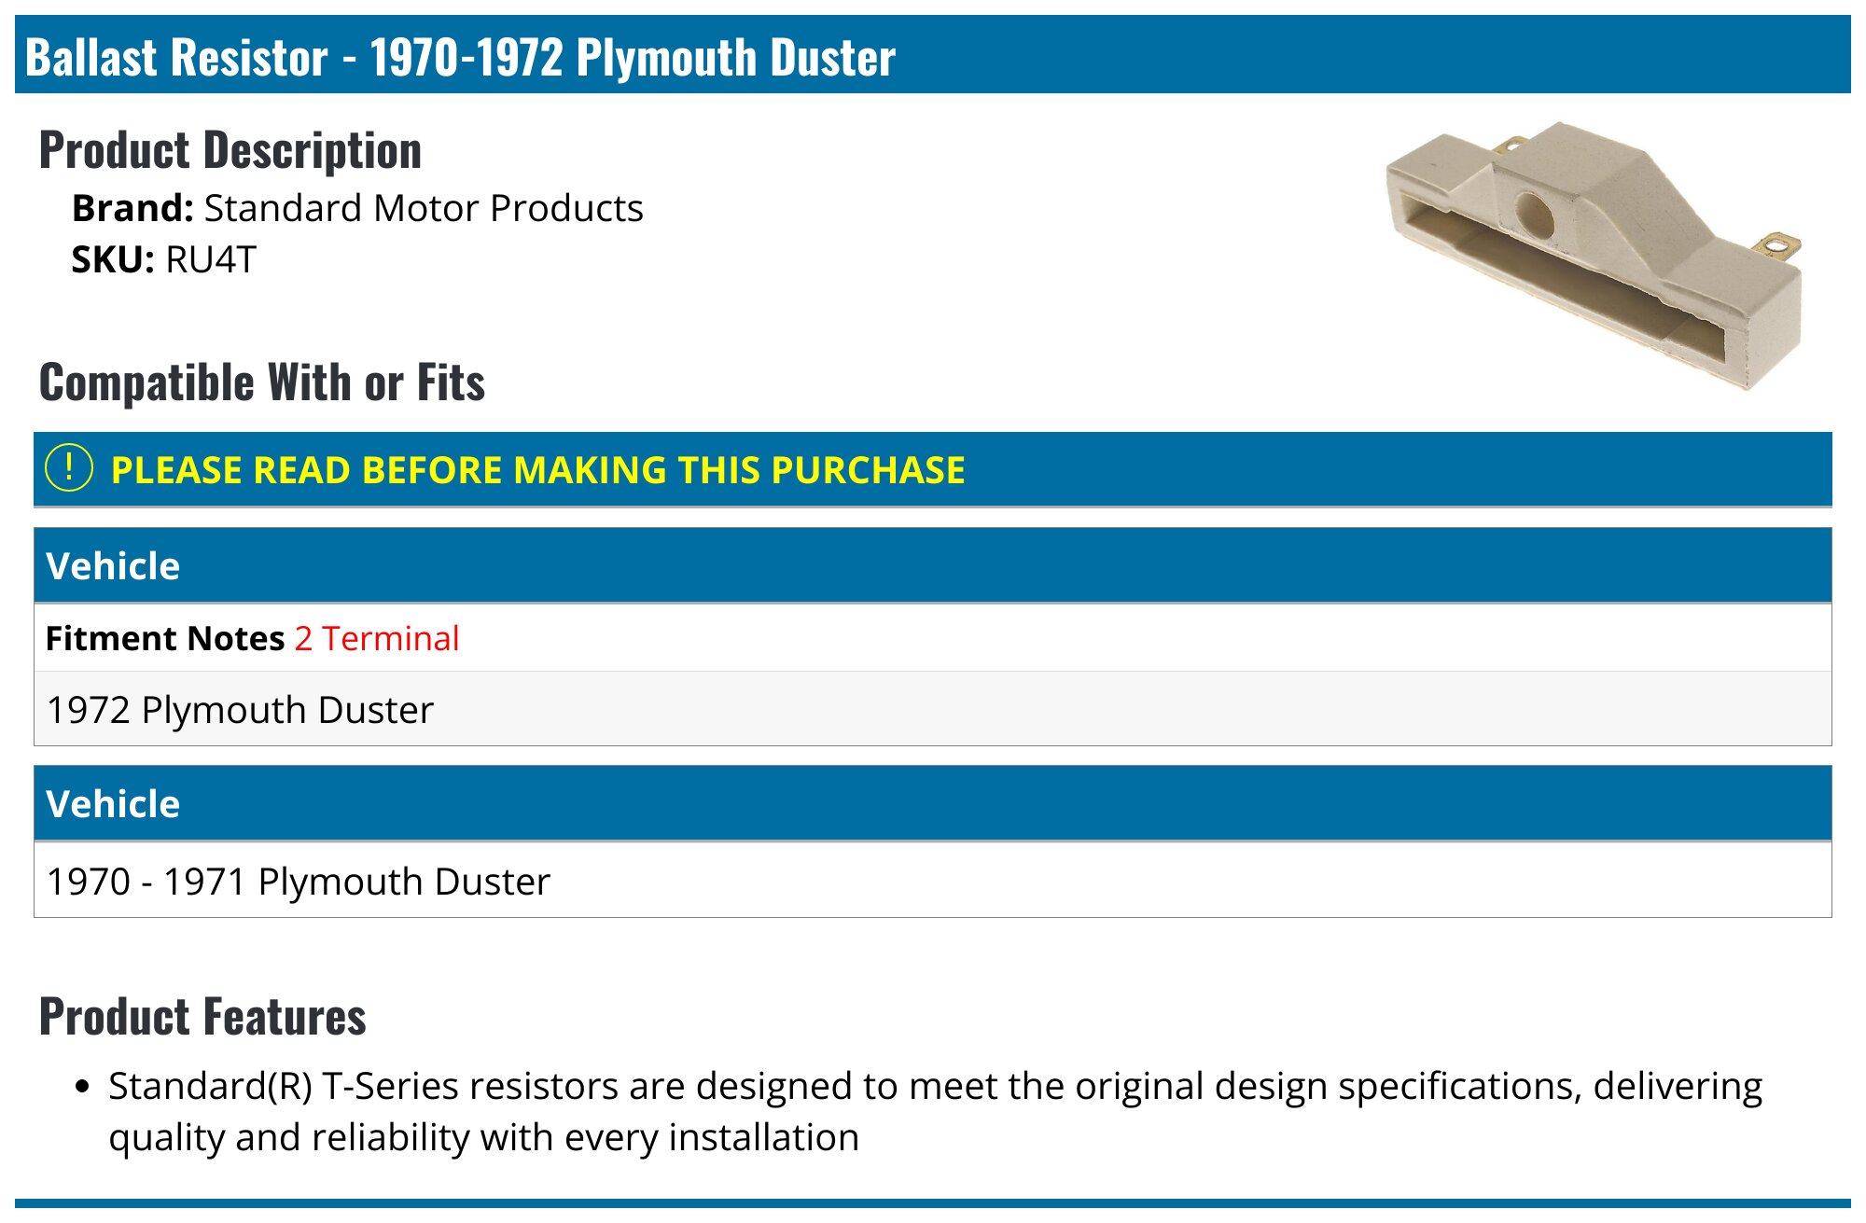Click the Ballast Resistor title banner text
Image resolution: width=1866 pixels, height=1223 pixels.
[x=460, y=57]
